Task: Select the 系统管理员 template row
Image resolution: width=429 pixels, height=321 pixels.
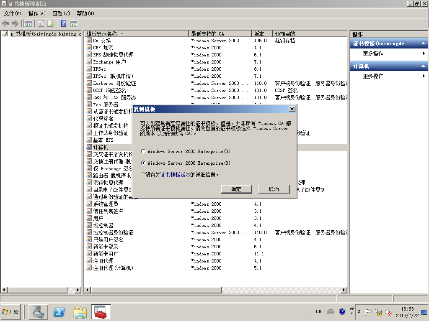Action: point(217,204)
